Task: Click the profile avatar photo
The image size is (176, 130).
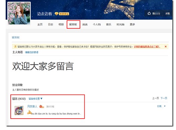Action: pos(19,13)
